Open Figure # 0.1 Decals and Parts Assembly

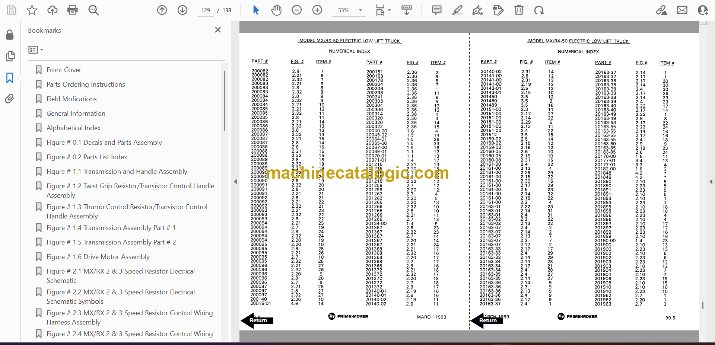tap(104, 143)
